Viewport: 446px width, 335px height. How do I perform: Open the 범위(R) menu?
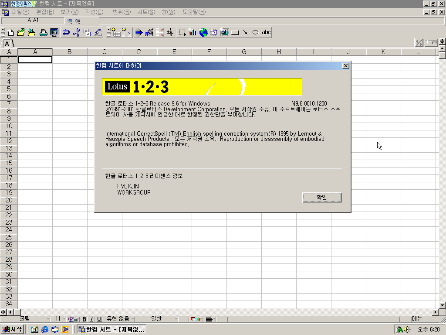122,12
